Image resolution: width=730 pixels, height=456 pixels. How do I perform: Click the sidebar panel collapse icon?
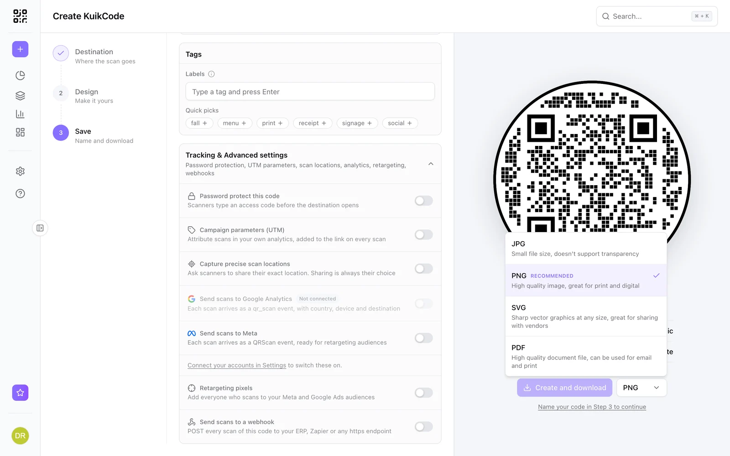point(40,228)
